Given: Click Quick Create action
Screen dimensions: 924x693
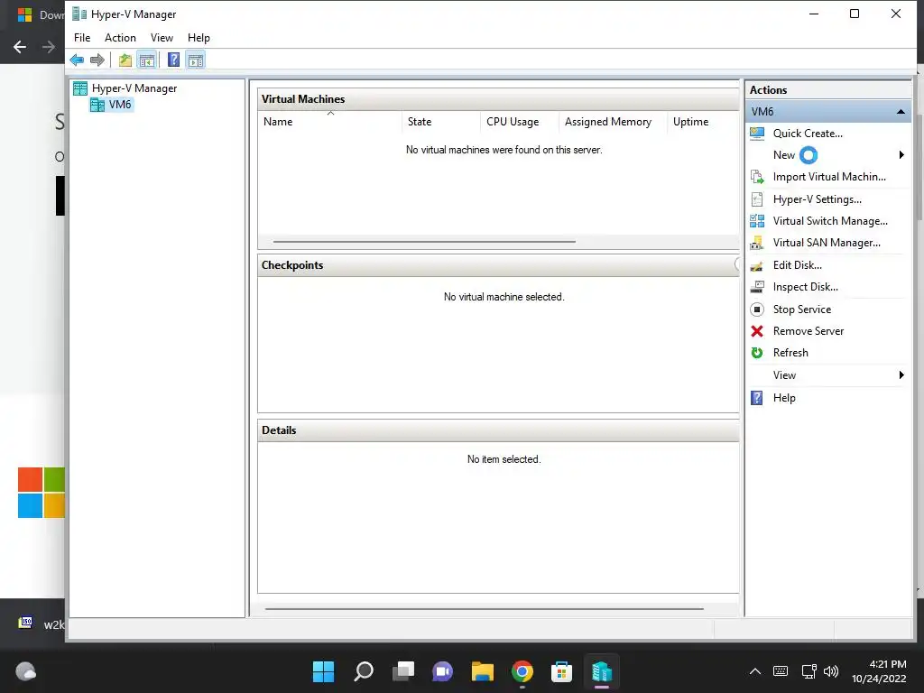Looking at the screenshot, I should click(x=808, y=134).
